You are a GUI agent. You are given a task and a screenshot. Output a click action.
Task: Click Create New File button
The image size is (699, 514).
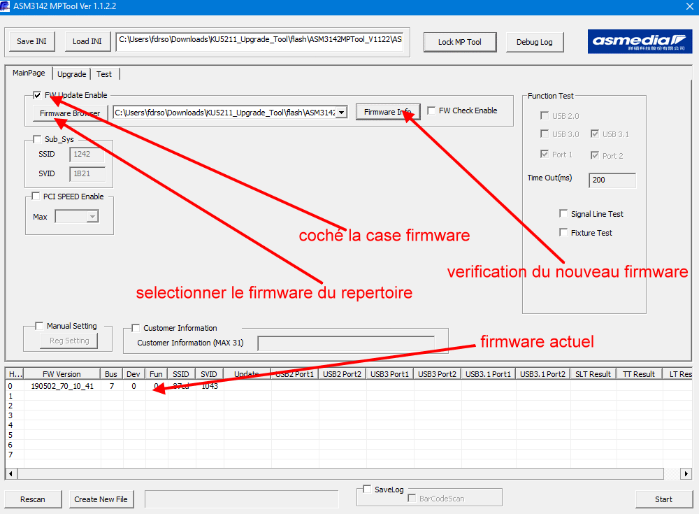[x=101, y=499]
